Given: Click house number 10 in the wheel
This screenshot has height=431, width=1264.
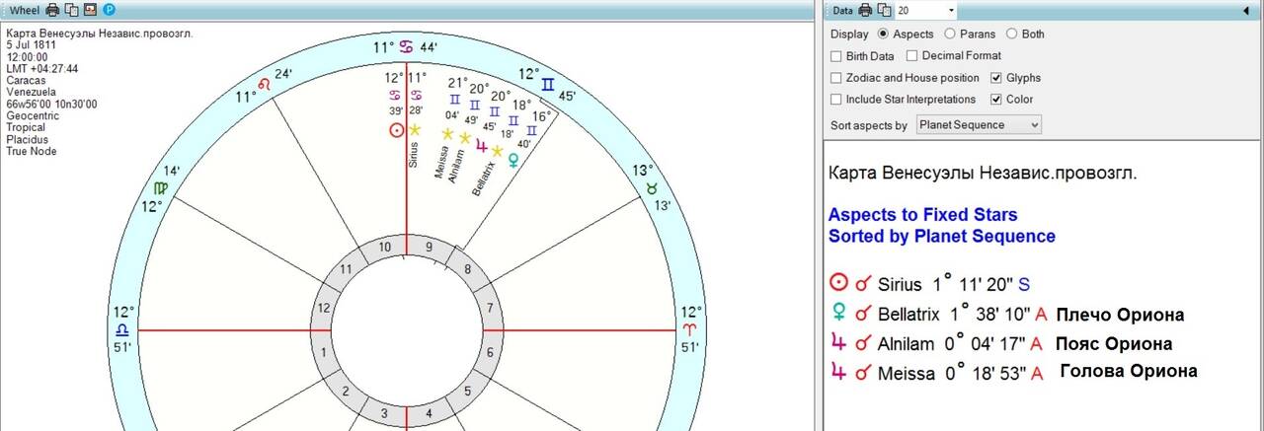Looking at the screenshot, I should tap(385, 247).
